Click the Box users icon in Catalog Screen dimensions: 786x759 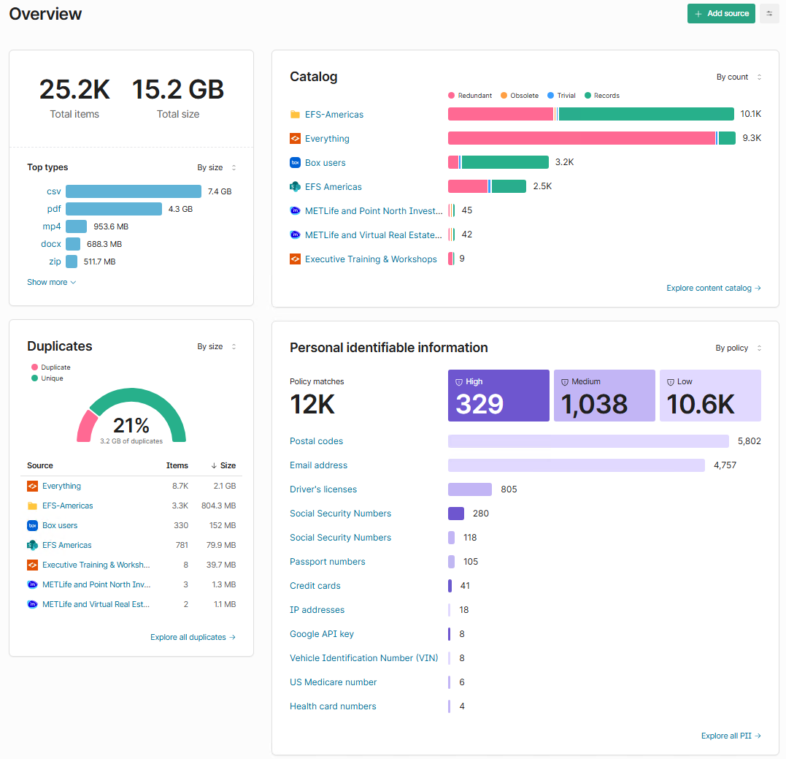pyautogui.click(x=296, y=163)
